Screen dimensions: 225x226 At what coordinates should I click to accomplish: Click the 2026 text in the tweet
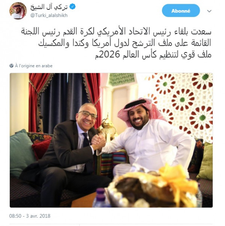pyautogui.click(x=110, y=54)
